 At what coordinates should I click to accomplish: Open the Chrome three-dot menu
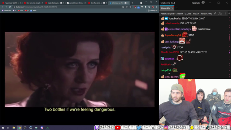156,7
